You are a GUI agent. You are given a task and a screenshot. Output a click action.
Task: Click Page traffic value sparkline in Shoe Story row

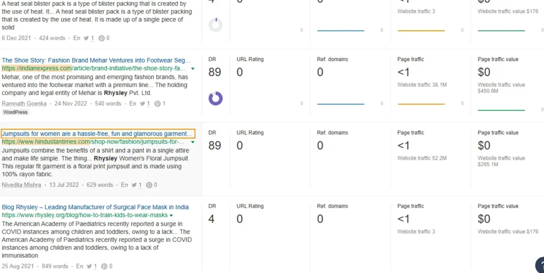501,110
